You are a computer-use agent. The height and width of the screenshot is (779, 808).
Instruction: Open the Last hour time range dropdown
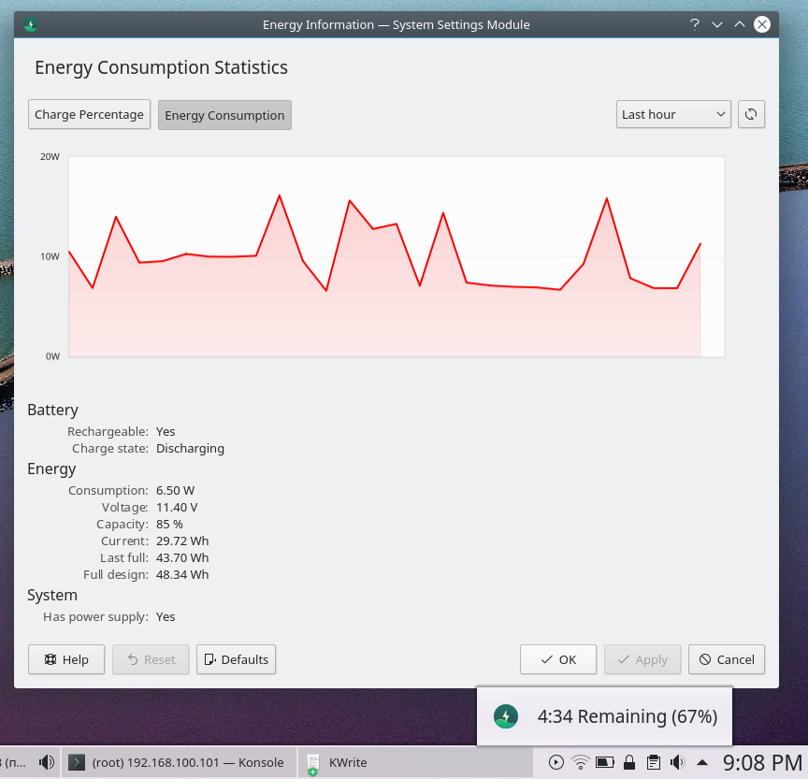tap(673, 114)
